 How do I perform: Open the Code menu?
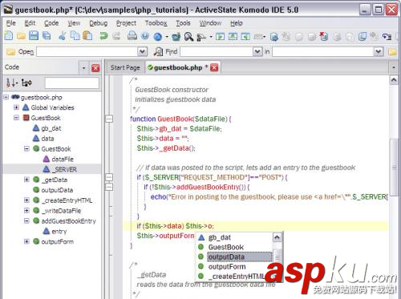51,23
